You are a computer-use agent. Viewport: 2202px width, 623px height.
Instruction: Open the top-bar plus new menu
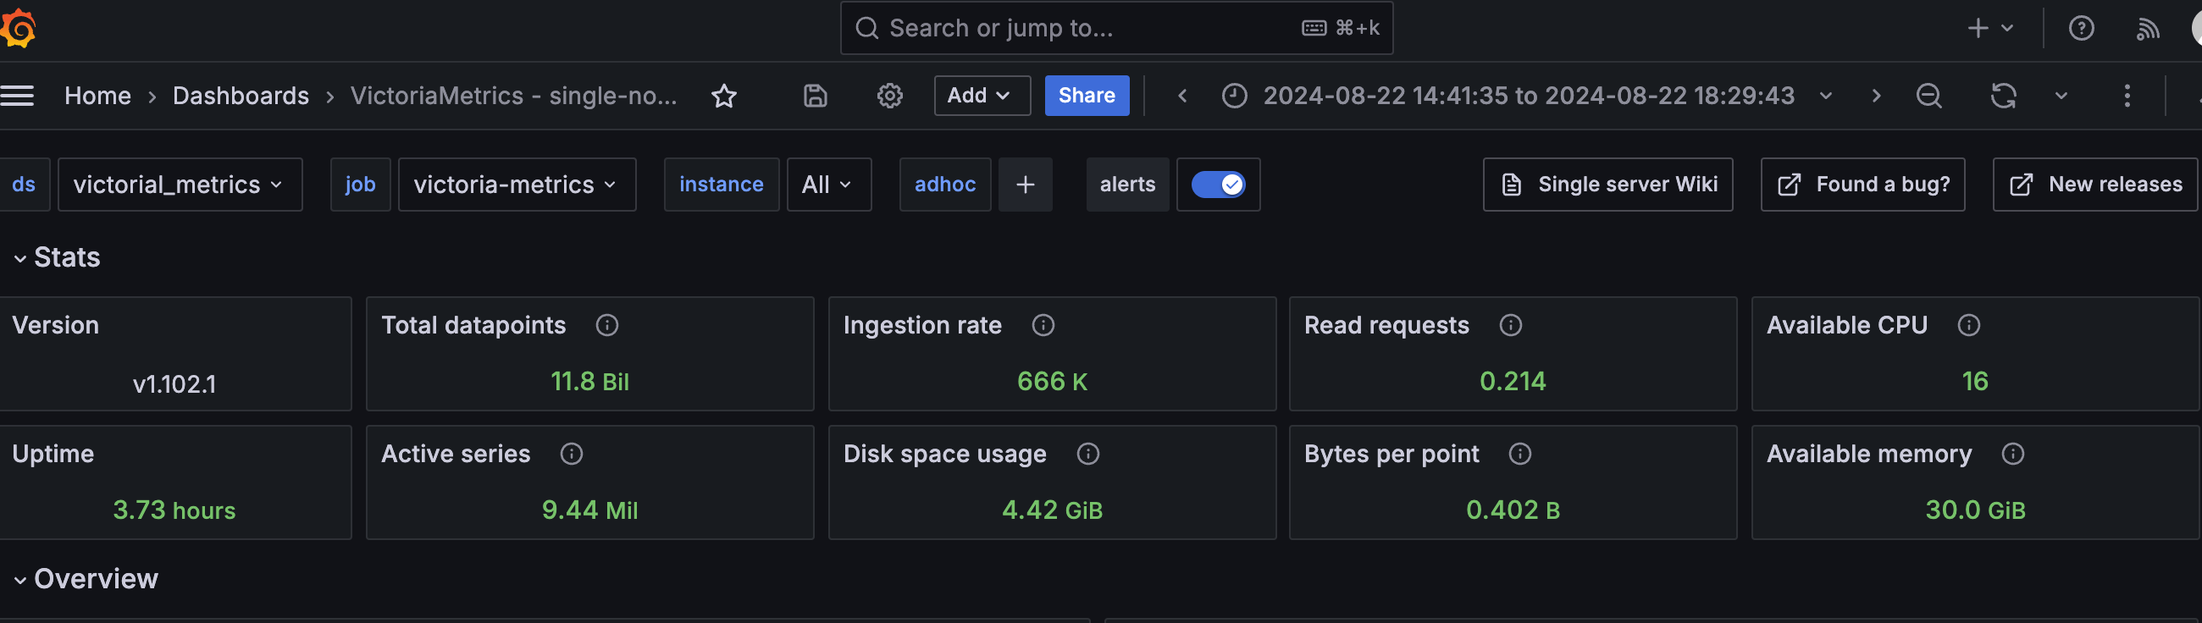(1990, 28)
